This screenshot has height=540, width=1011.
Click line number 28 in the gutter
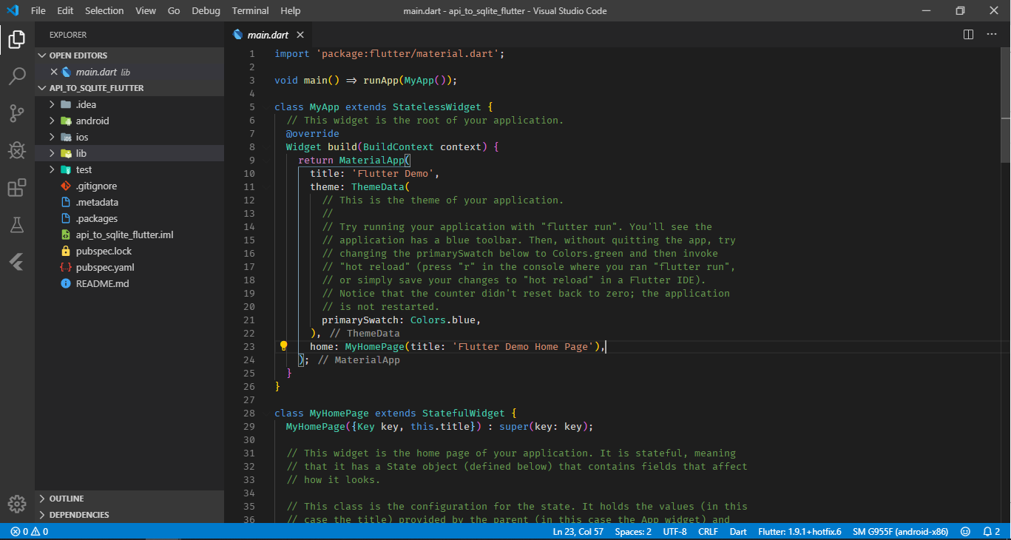pos(248,414)
